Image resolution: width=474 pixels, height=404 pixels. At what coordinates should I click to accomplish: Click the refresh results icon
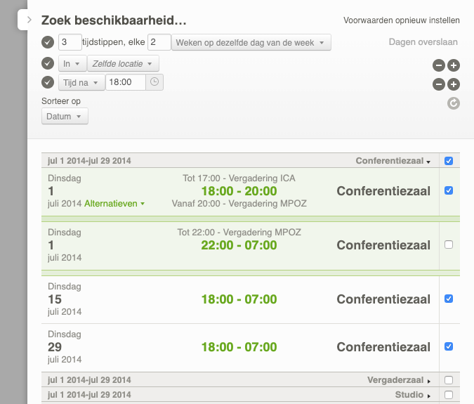coord(454,103)
